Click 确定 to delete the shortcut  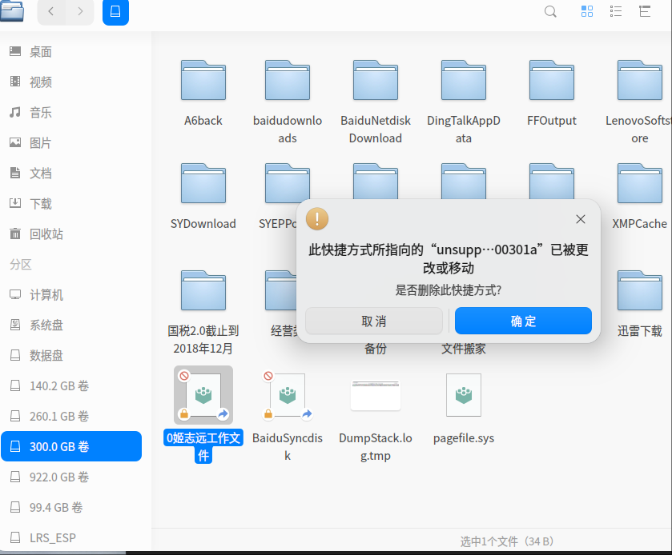[x=523, y=321]
